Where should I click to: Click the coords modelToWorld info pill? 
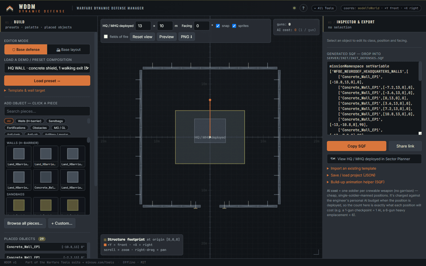click(x=381, y=8)
